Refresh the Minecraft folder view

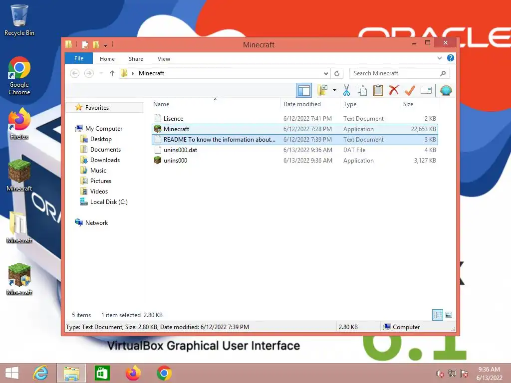[x=337, y=73]
